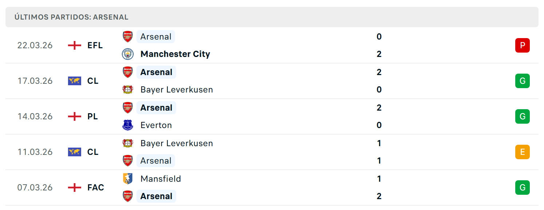Click the red P result badge
The width and height of the screenshot is (544, 210).
[523, 45]
